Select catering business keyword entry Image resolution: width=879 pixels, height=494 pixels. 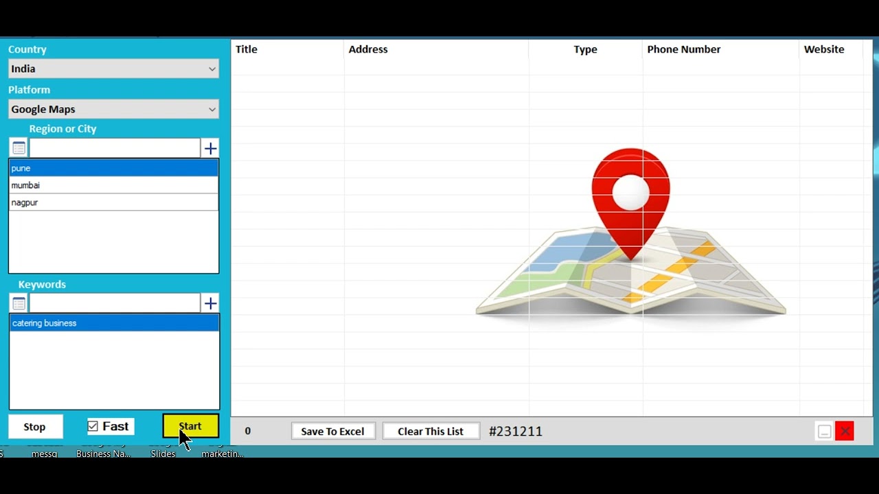[x=114, y=323]
